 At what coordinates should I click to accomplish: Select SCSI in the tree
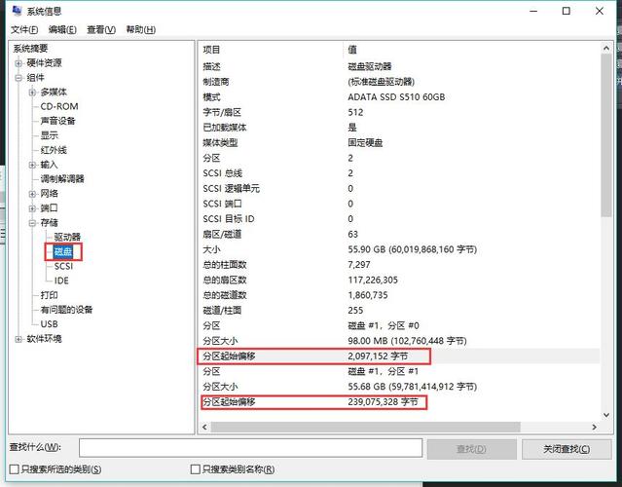[63, 266]
